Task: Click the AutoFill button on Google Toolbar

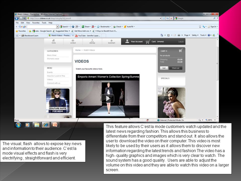Action: pyautogui.click(x=129, y=27)
